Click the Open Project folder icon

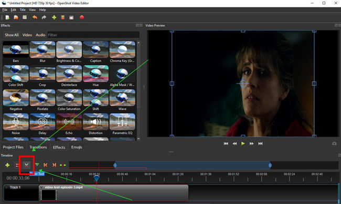click(16, 17)
